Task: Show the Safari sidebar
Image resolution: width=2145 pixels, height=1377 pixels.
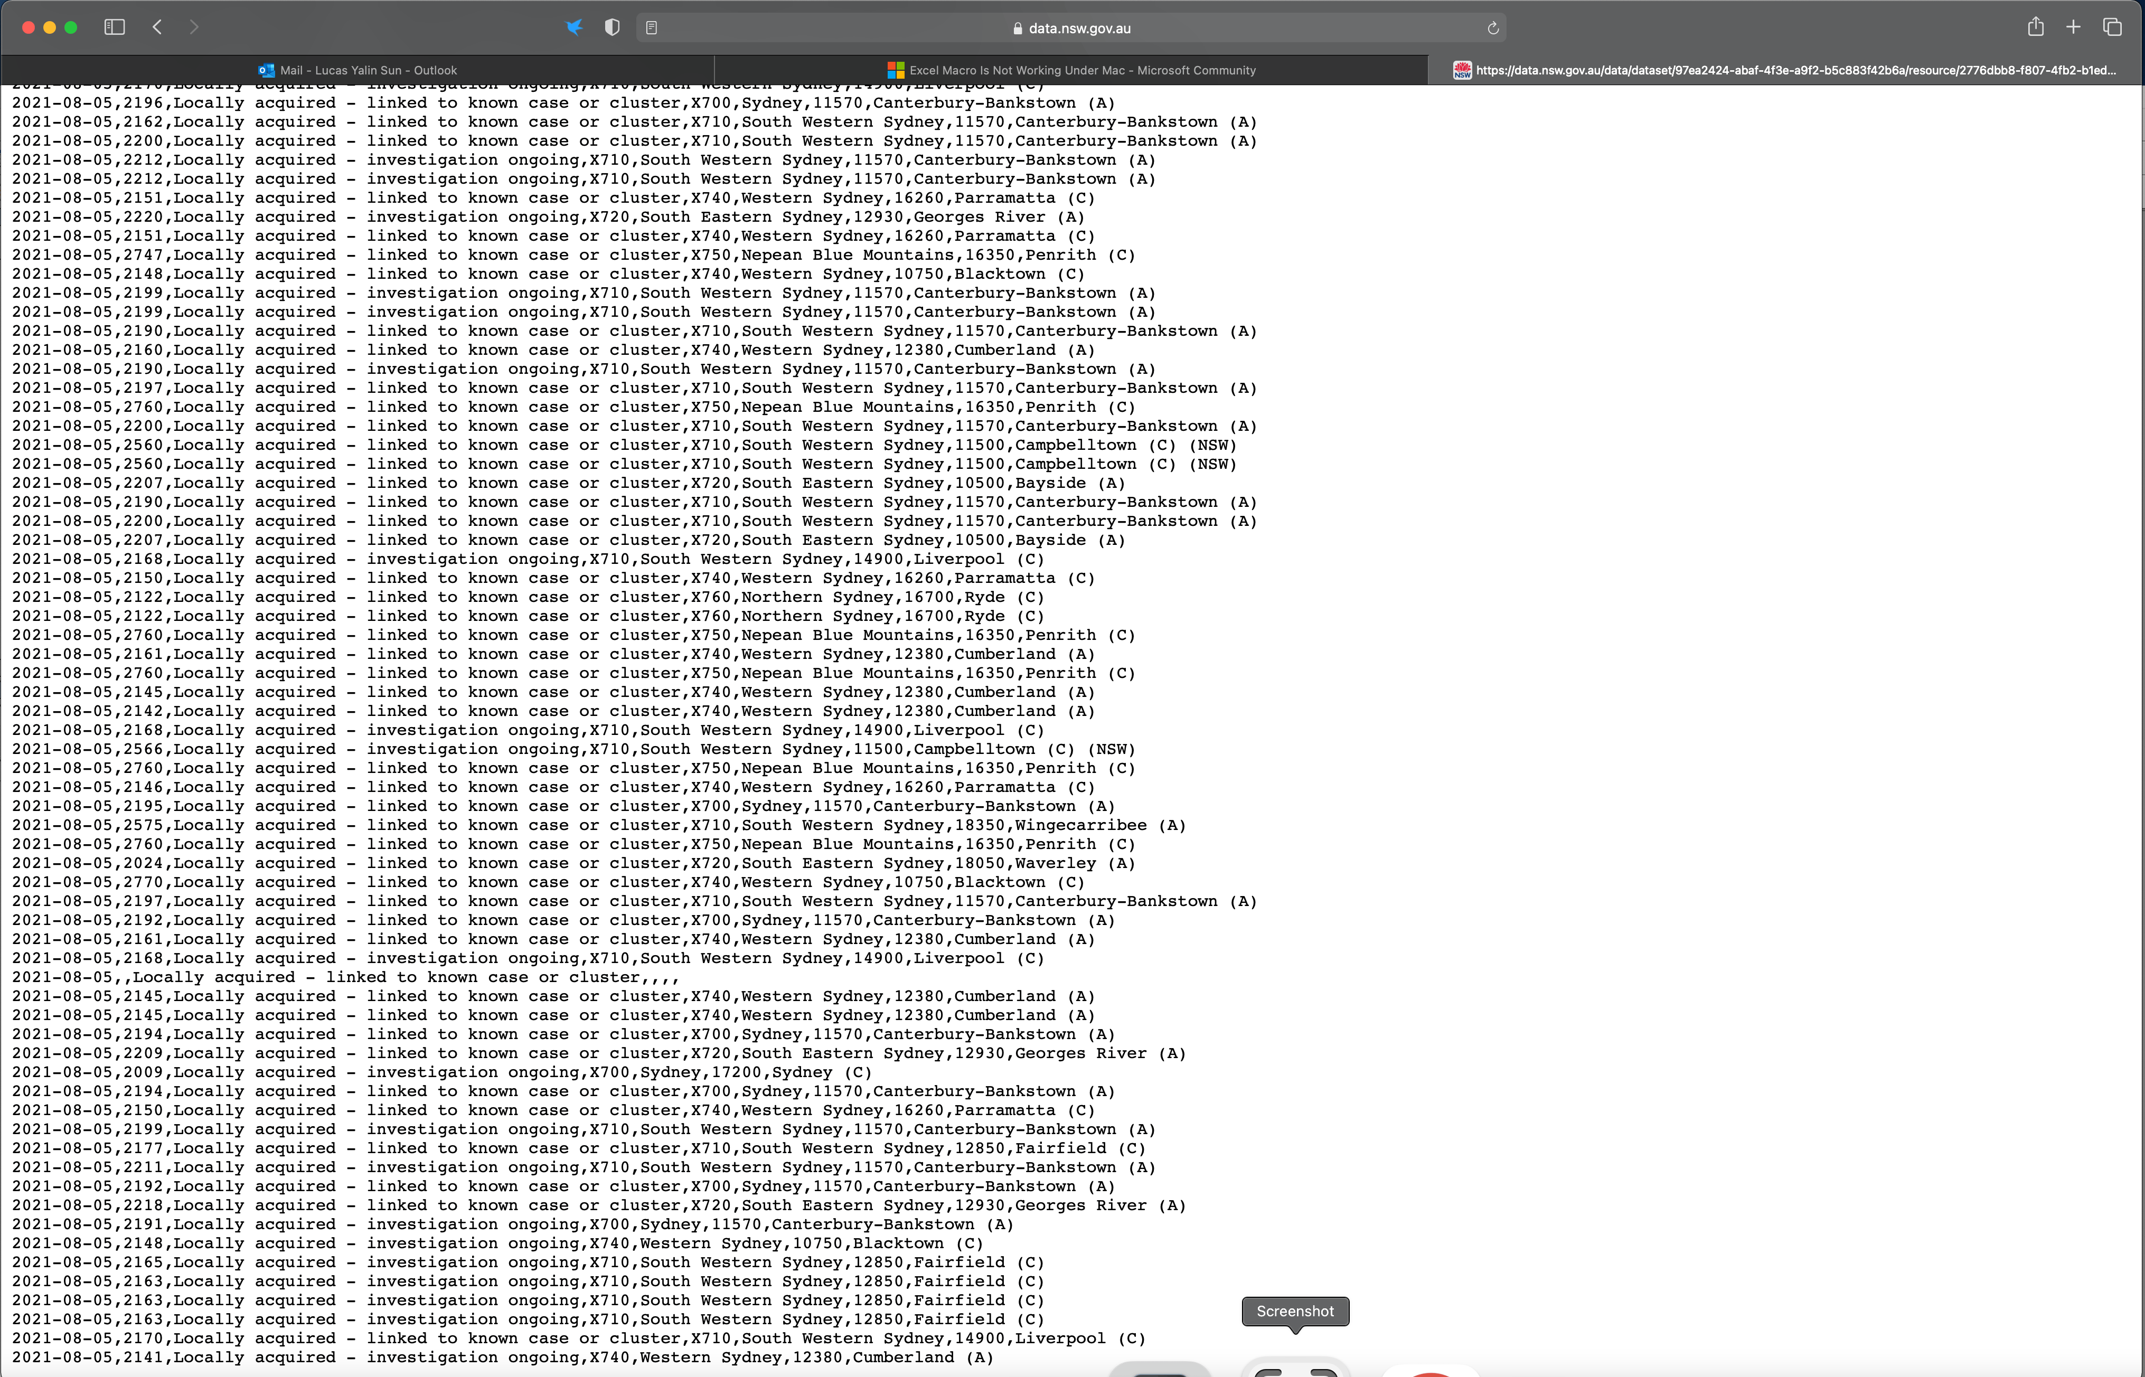Action: [x=115, y=27]
